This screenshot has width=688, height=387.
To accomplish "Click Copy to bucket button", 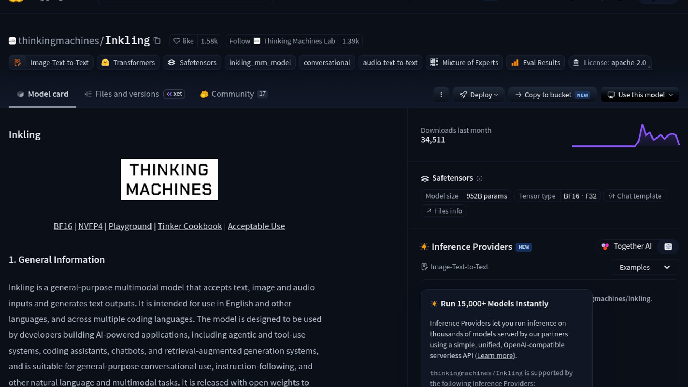I will [552, 95].
